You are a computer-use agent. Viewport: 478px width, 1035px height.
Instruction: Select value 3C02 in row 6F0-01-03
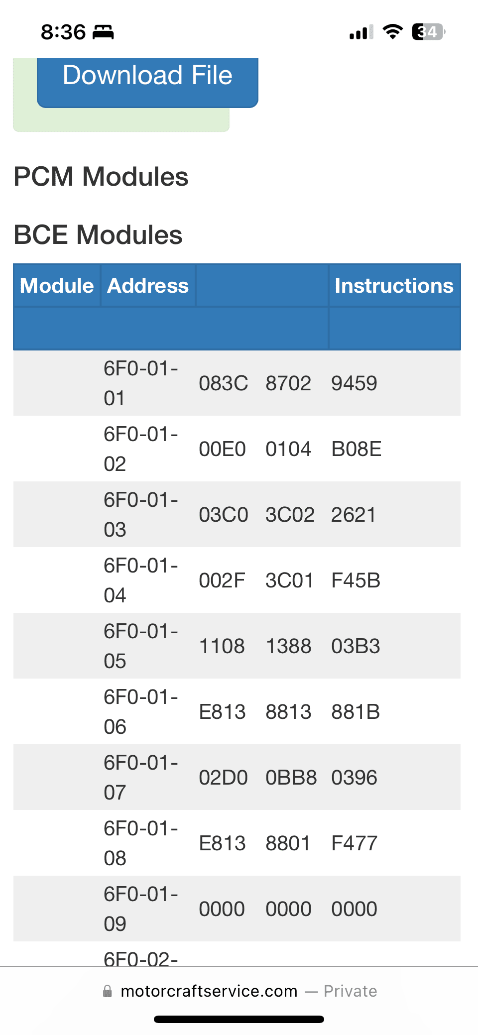(x=290, y=515)
